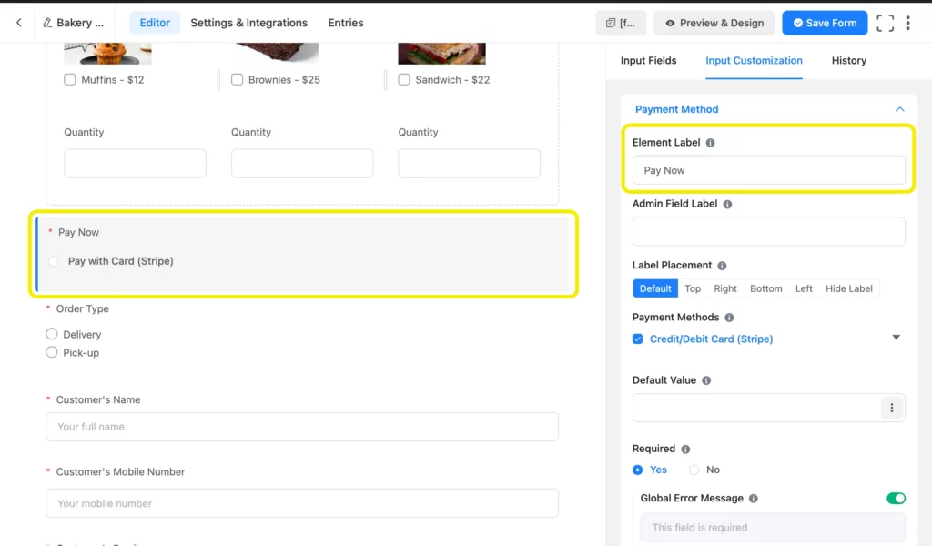932x546 pixels.
Task: Check the Sandwich - $22 checkbox
Action: [x=404, y=79]
